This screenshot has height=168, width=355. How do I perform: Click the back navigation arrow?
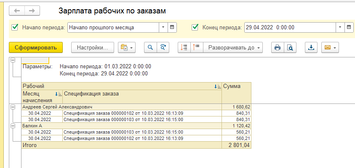pyautogui.click(x=17, y=11)
